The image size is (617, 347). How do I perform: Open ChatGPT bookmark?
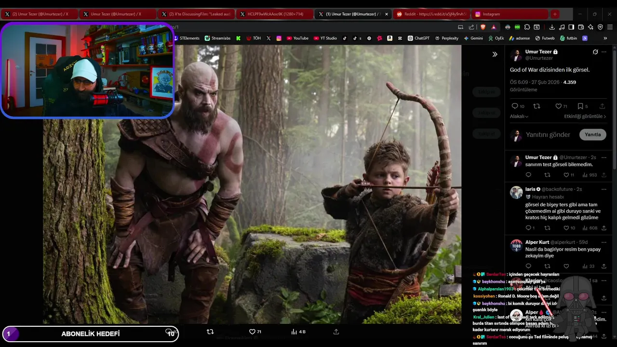[x=418, y=38]
